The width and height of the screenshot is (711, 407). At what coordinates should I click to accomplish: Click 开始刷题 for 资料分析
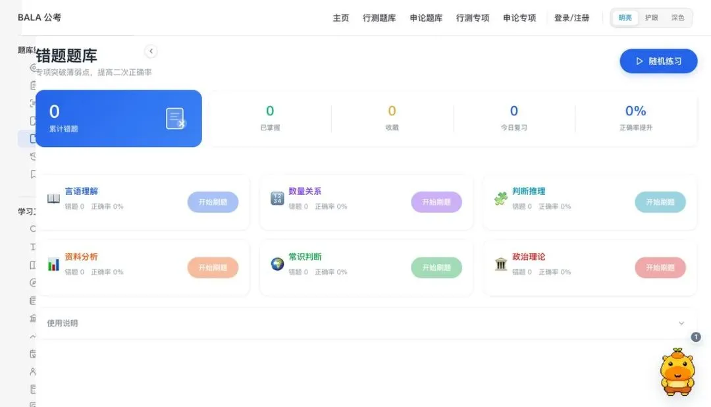point(213,267)
